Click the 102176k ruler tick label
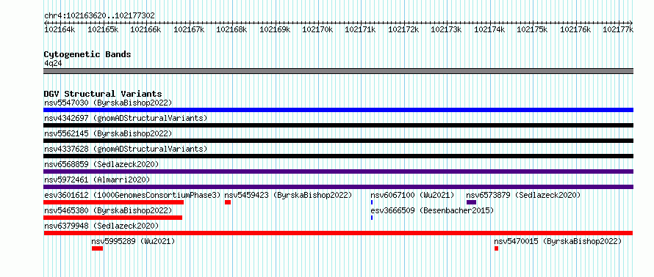Screen dimensions: 654x277 tap(575, 29)
